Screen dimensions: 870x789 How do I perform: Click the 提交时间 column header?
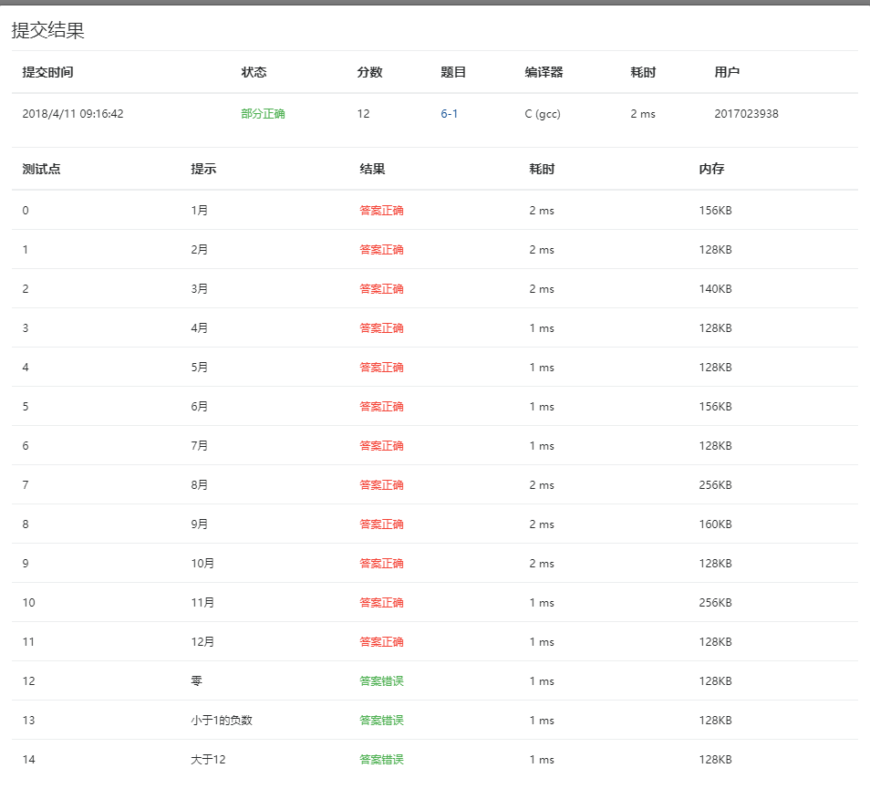[x=47, y=72]
